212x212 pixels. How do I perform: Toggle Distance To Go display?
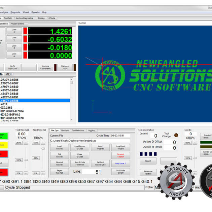(65, 67)
